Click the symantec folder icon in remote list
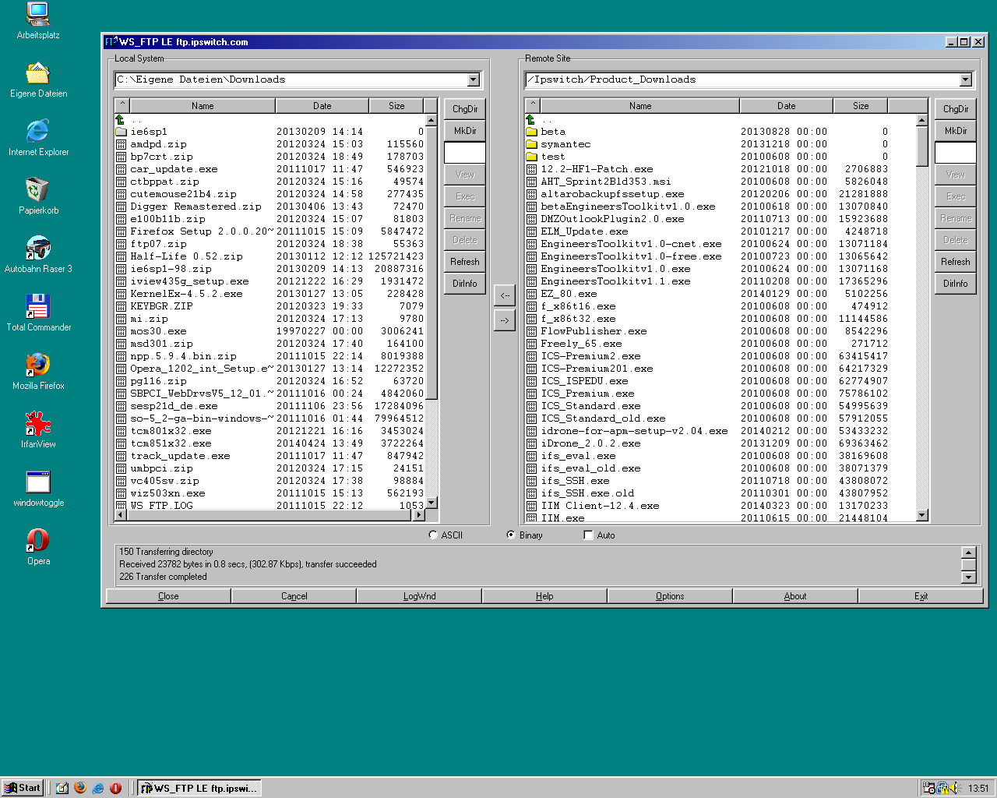This screenshot has height=798, width=997. (531, 144)
